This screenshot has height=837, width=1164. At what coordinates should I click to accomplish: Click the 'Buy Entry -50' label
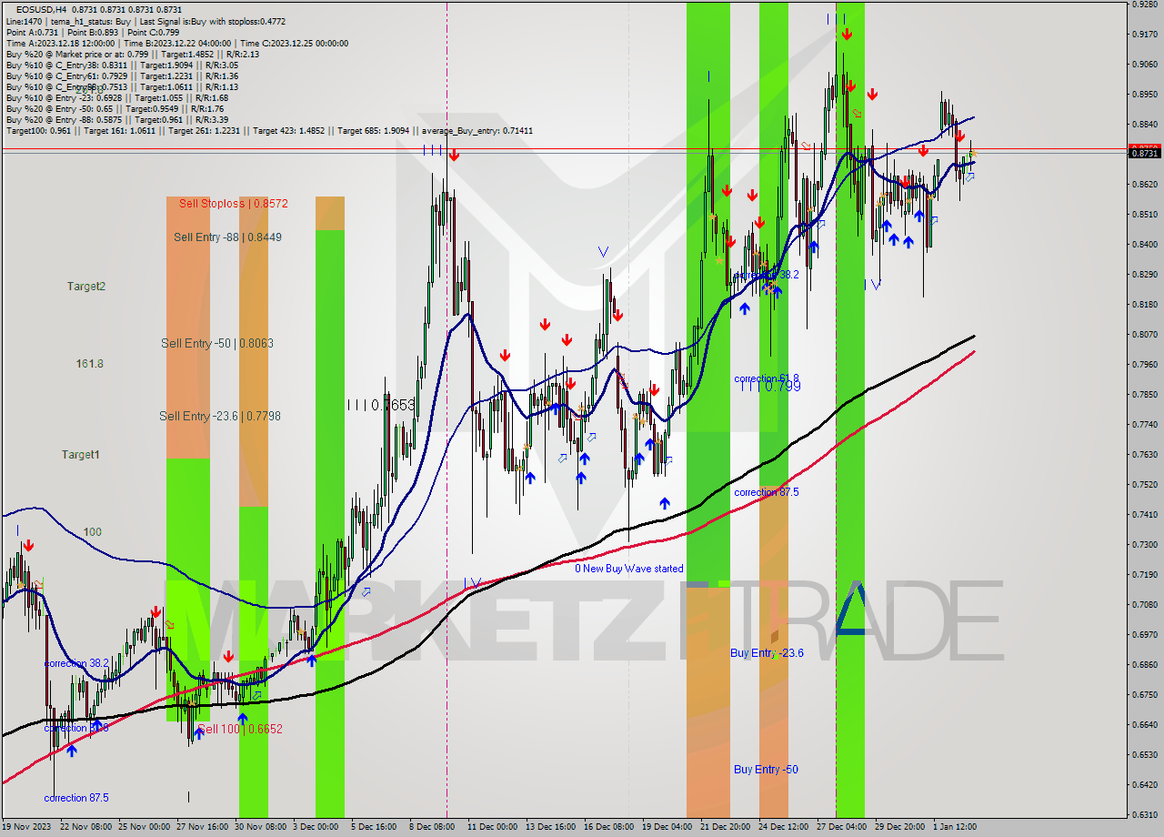point(766,769)
